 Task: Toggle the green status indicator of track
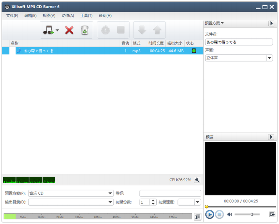(194, 51)
